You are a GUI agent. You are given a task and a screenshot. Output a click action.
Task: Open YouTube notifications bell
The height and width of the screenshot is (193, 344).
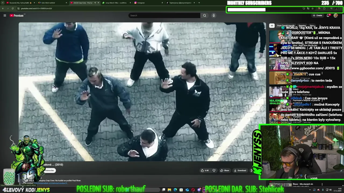tap(328, 16)
